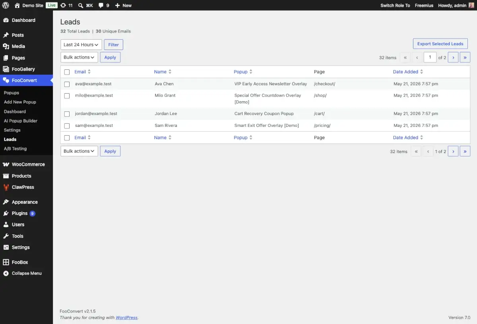Click the Appearance paintbrush icon
The width and height of the screenshot is (477, 324).
(x=6, y=202)
